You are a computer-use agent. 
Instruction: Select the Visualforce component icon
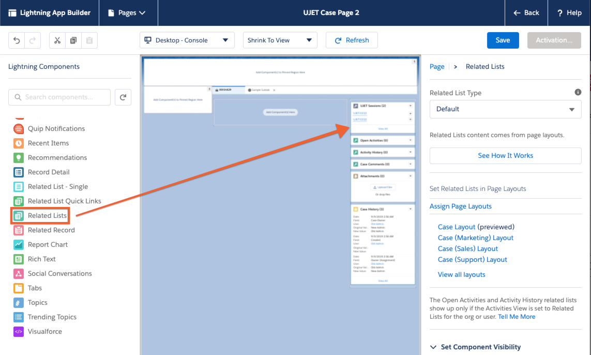pyautogui.click(x=19, y=332)
